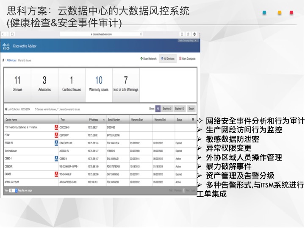
Task: Select the 1 Contract Issues tab
Action: click(x=72, y=85)
